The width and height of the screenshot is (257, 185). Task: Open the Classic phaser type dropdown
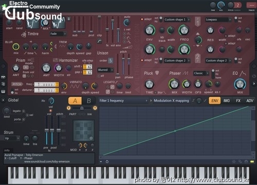tap(201, 73)
